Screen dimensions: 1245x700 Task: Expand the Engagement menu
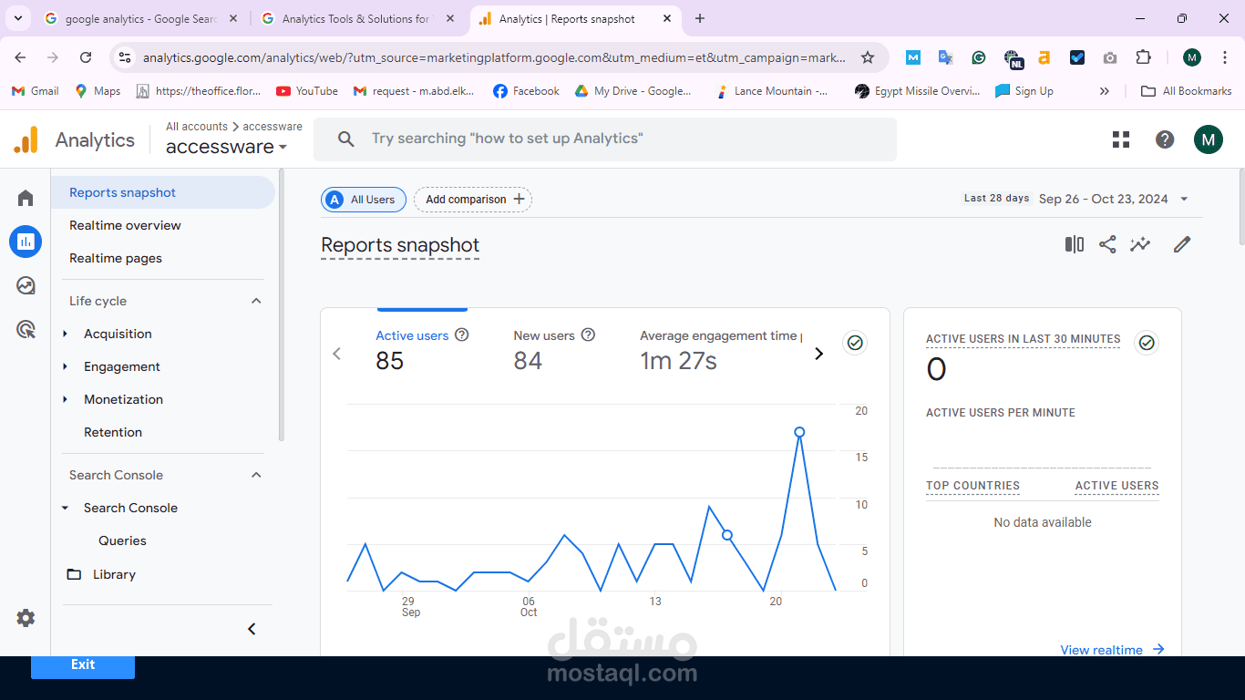click(x=65, y=366)
